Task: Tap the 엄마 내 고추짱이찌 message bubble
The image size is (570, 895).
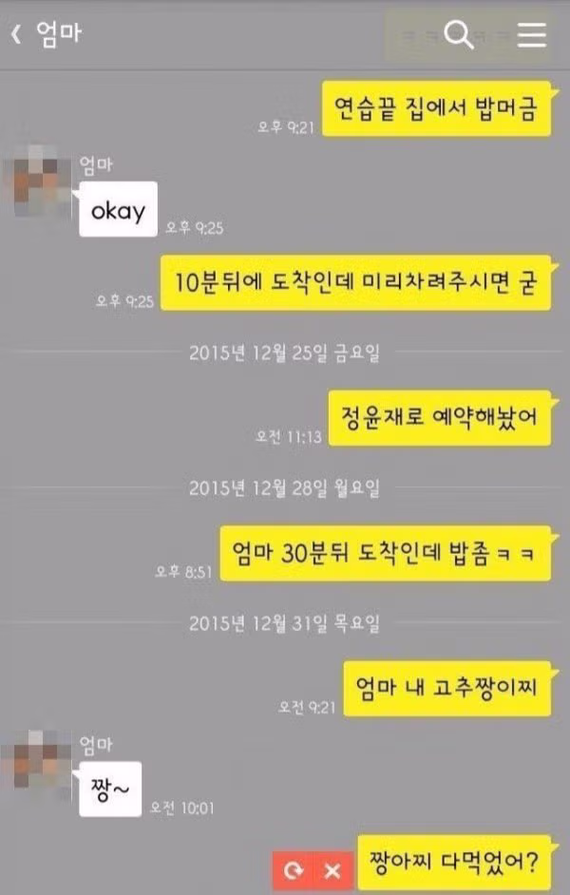Action: click(x=447, y=689)
